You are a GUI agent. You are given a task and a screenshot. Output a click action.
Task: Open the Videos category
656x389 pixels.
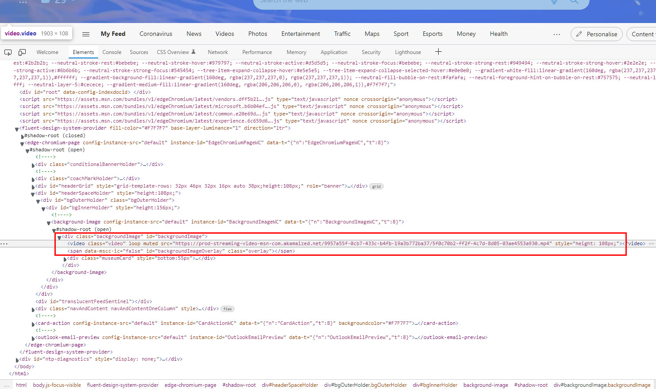(225, 34)
